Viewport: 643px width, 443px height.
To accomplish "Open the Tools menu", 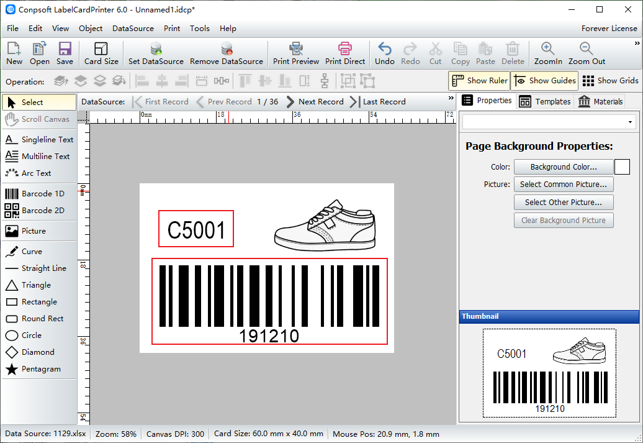I will point(200,29).
